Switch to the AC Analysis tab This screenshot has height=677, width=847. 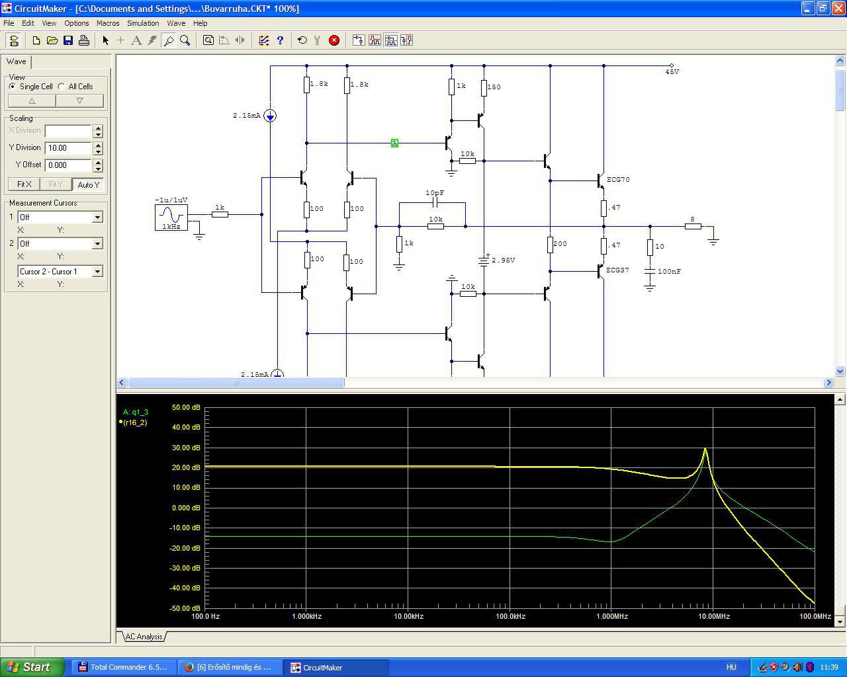pos(144,637)
